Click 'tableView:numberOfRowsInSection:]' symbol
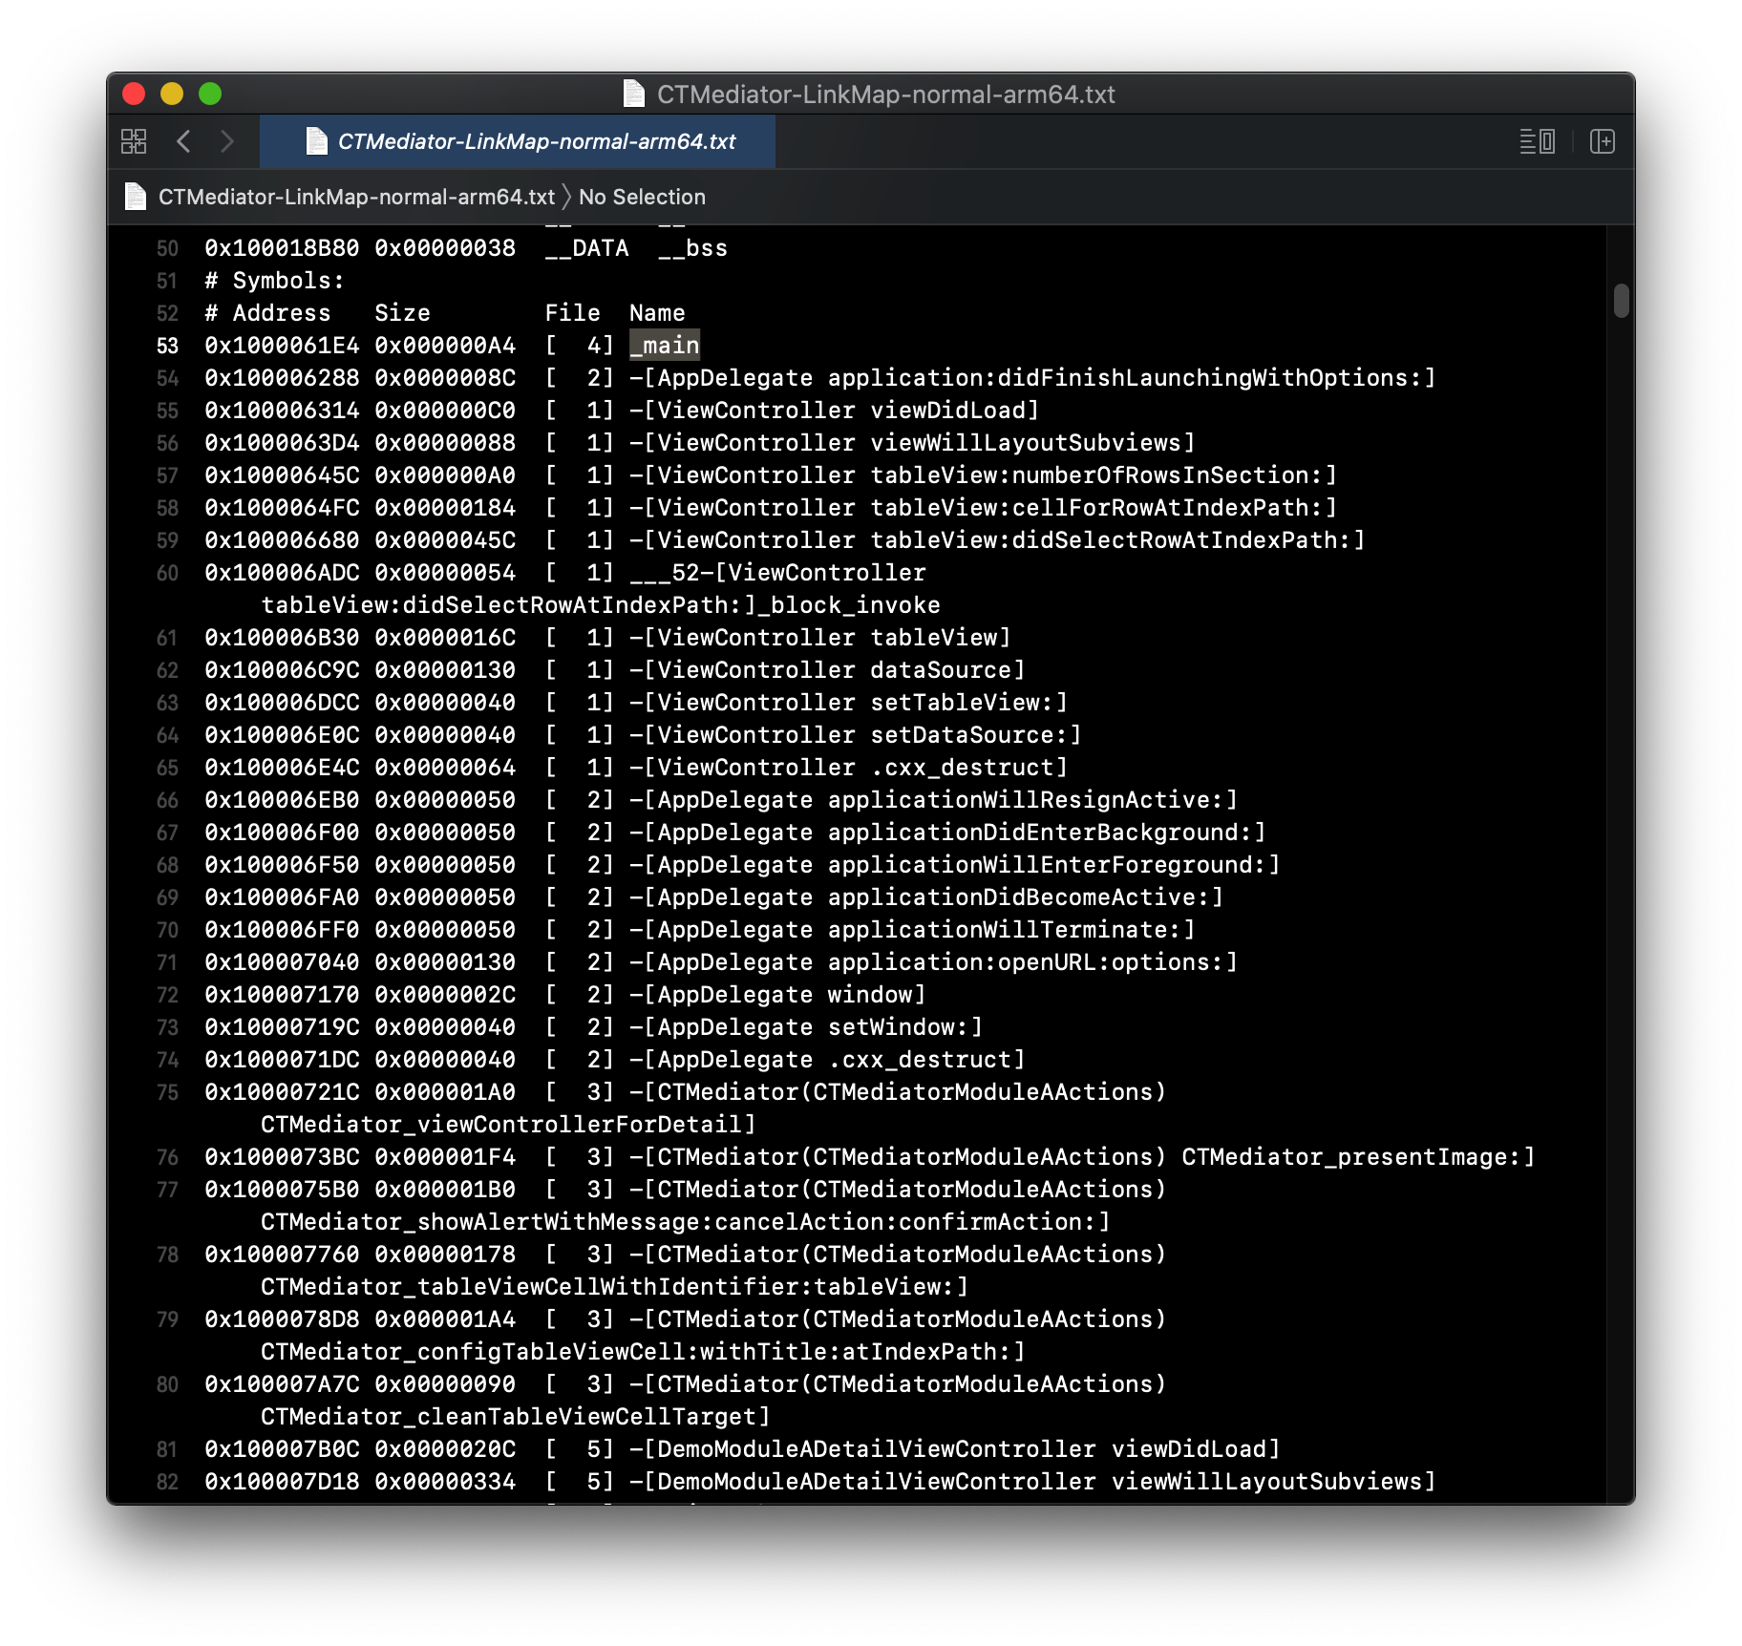Image resolution: width=1742 pixels, height=1646 pixels. point(1103,475)
